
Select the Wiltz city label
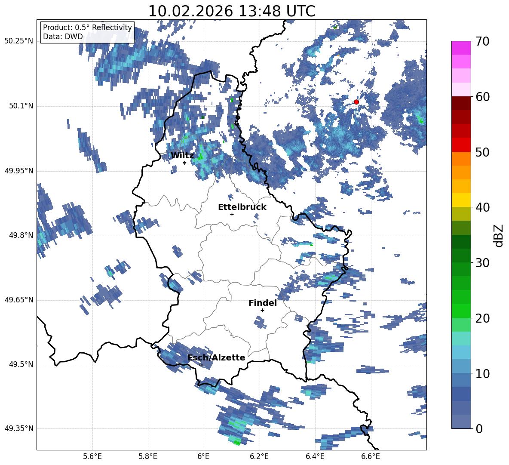coord(182,156)
